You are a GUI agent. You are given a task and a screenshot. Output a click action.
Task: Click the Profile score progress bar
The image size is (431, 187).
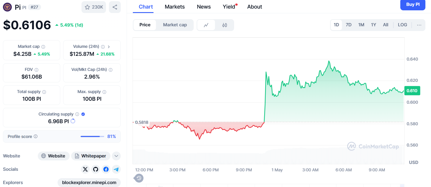pos(92,136)
